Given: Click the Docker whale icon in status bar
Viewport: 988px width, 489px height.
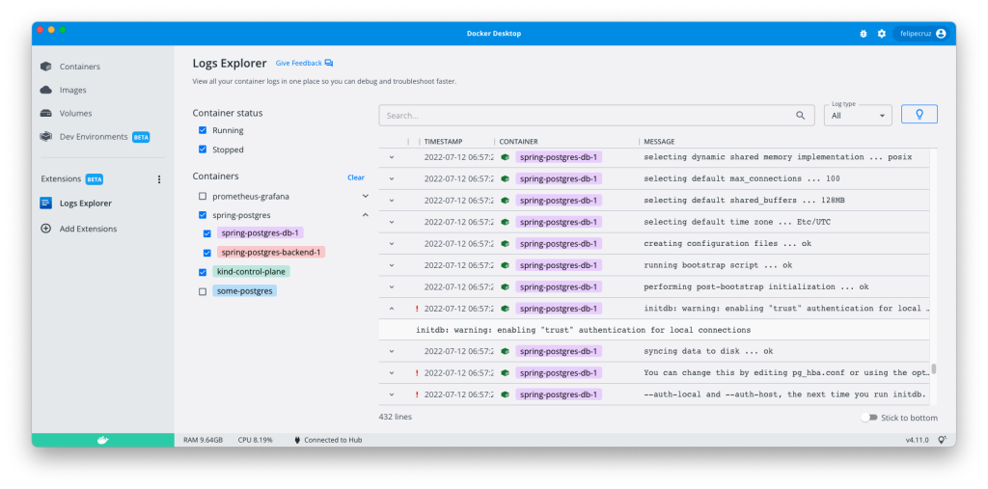Looking at the screenshot, I should pyautogui.click(x=102, y=440).
